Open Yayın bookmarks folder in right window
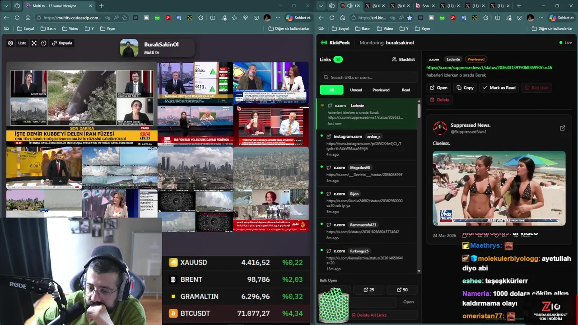The width and height of the screenshot is (578, 325). 422,28
